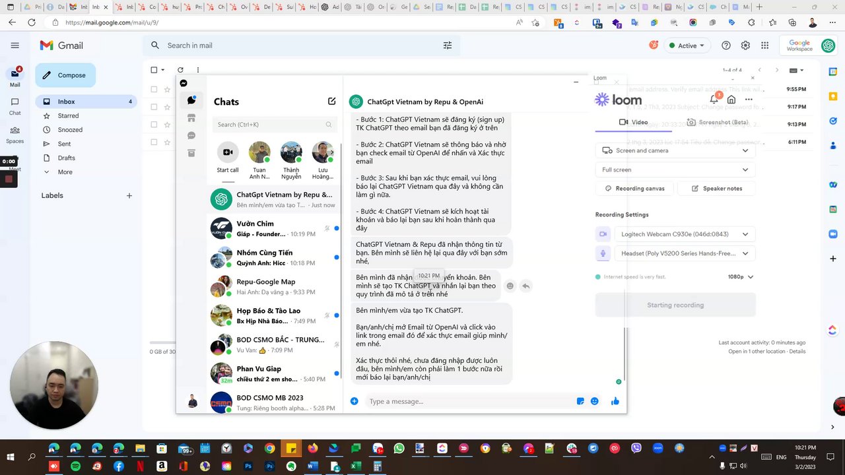Image resolution: width=845 pixels, height=475 pixels.
Task: Open Messenger chats sidebar icon
Action: coord(191,100)
